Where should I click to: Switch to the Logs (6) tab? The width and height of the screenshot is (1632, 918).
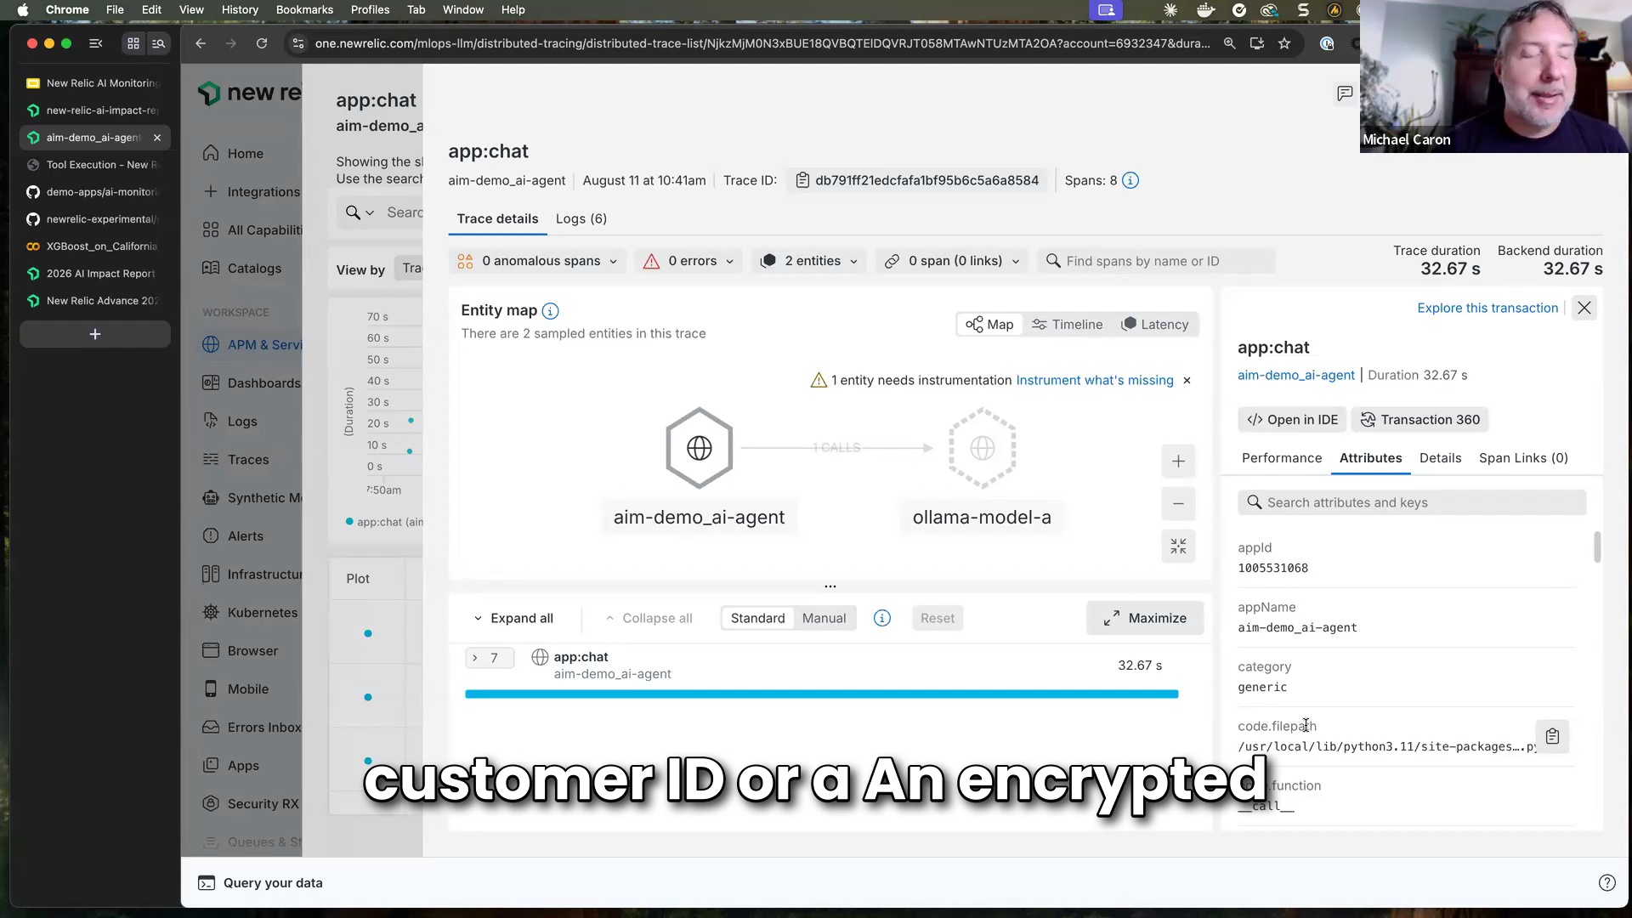[x=581, y=219]
